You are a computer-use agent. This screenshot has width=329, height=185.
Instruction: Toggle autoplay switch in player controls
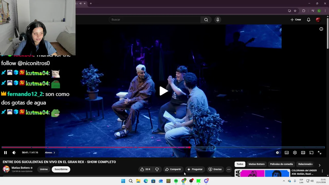tap(277, 153)
